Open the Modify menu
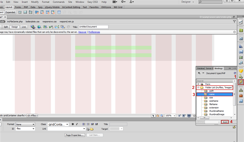244x142 pixels. [x=35, y=2]
